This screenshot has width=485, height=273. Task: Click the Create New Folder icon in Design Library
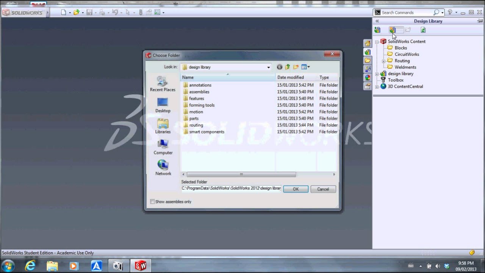408,30
